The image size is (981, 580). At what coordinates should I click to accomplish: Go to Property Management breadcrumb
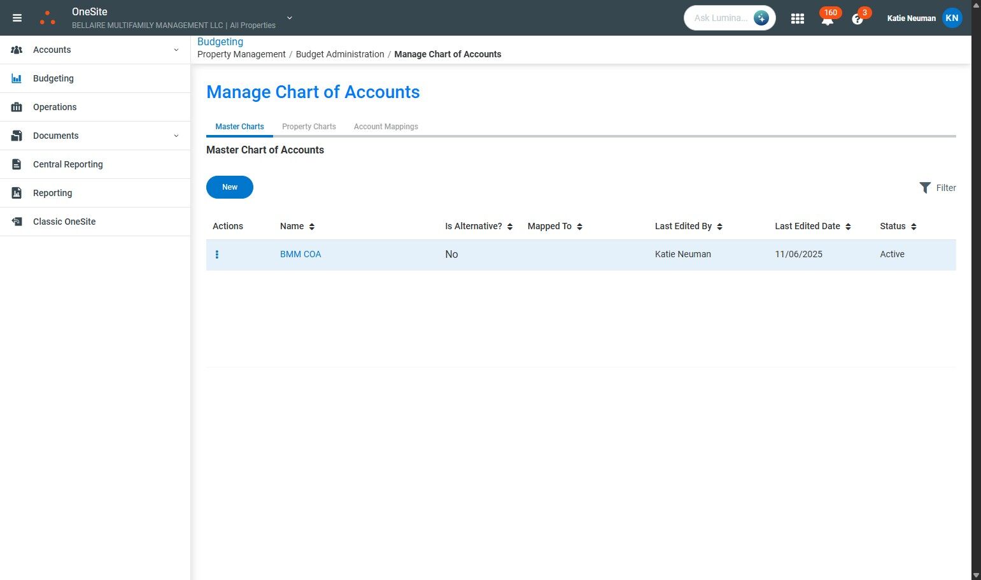241,54
